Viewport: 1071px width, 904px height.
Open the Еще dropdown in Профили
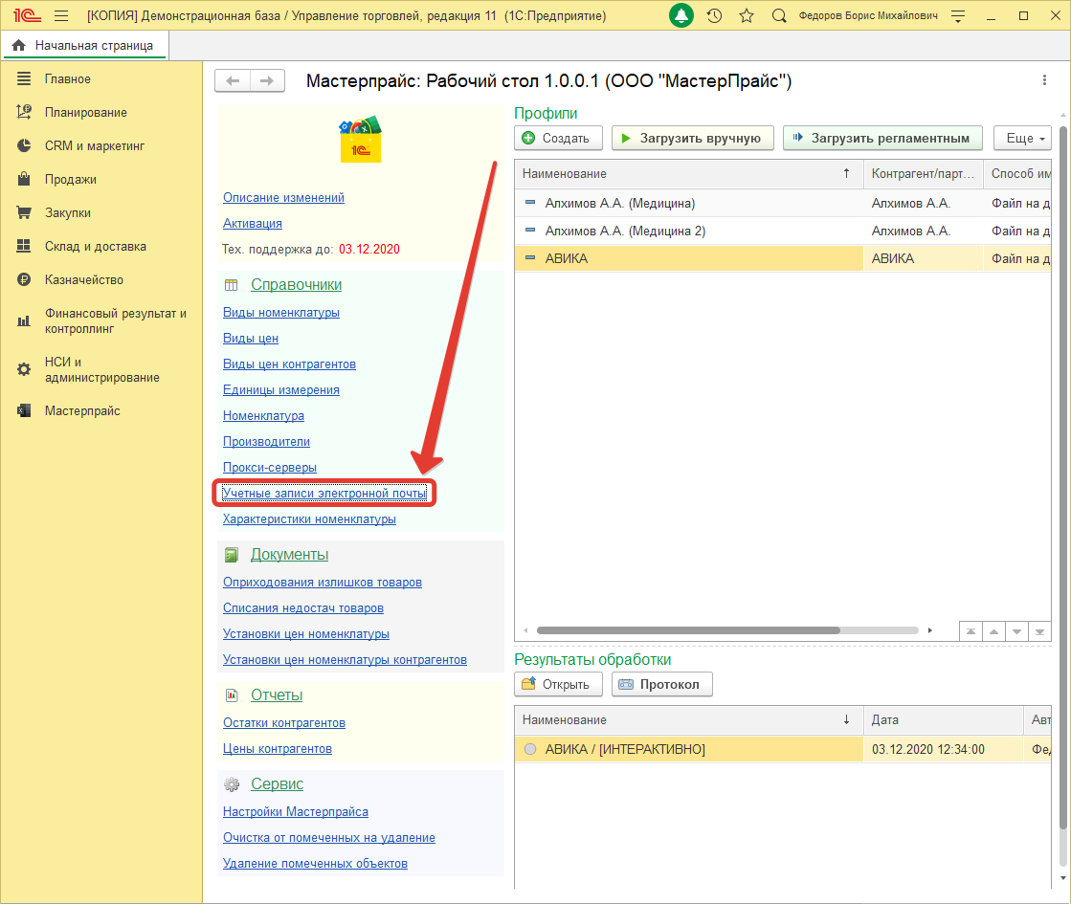pyautogui.click(x=1022, y=139)
